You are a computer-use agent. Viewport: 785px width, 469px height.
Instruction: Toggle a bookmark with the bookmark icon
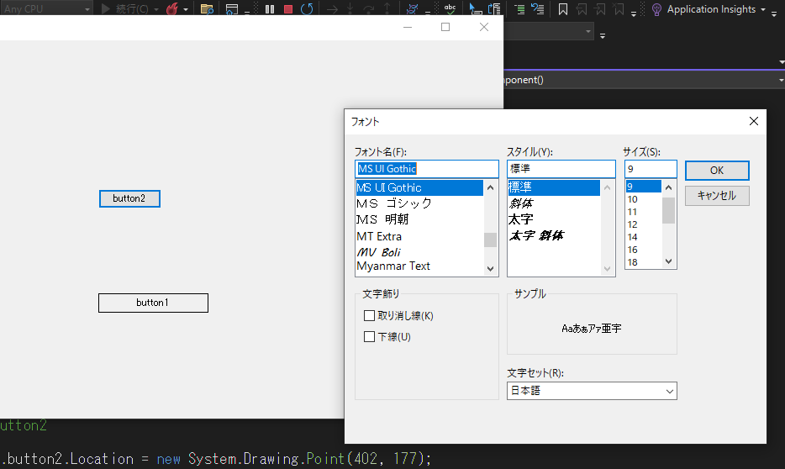[x=562, y=9]
